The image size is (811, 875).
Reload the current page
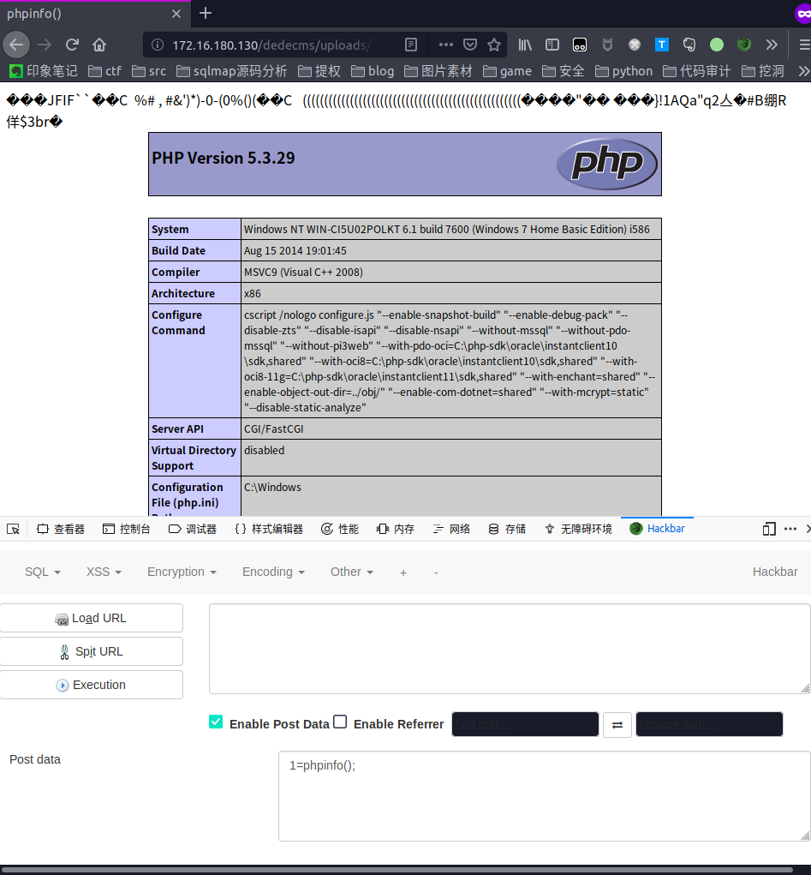[x=73, y=45]
